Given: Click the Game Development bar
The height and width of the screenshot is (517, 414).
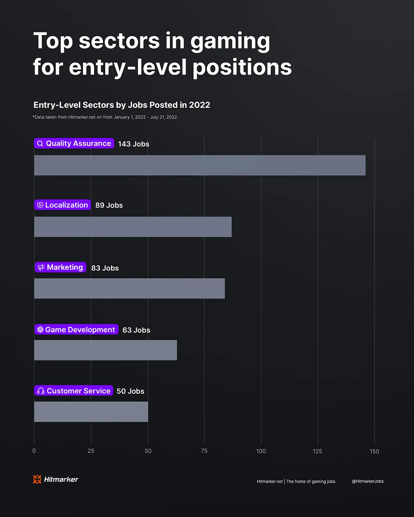Looking at the screenshot, I should [105, 350].
